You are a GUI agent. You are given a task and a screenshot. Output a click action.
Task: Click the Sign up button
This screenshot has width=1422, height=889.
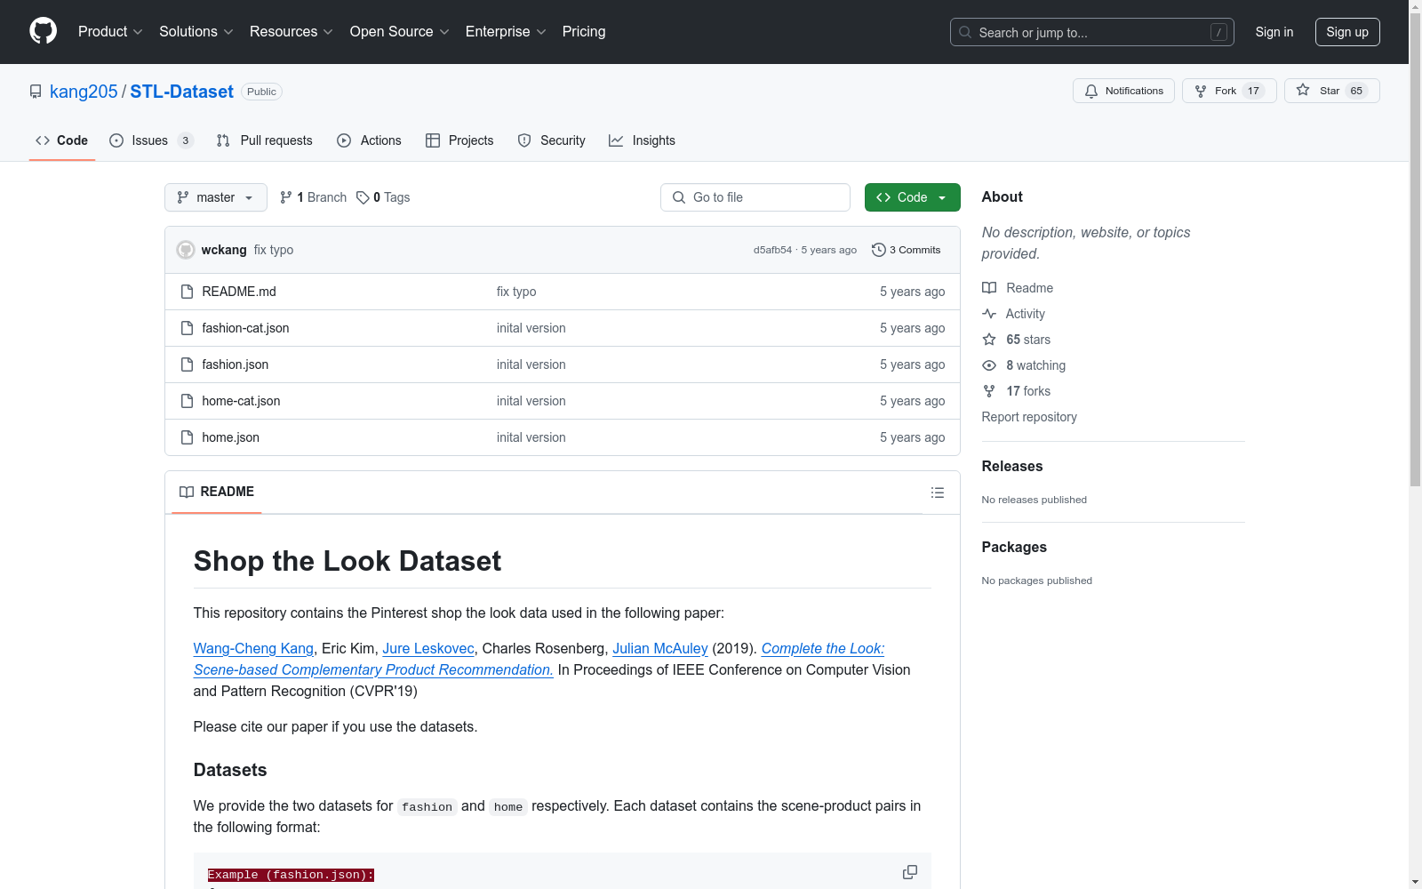(x=1347, y=32)
